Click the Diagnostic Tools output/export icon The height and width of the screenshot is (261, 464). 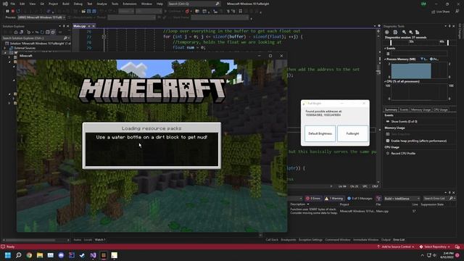point(395,32)
